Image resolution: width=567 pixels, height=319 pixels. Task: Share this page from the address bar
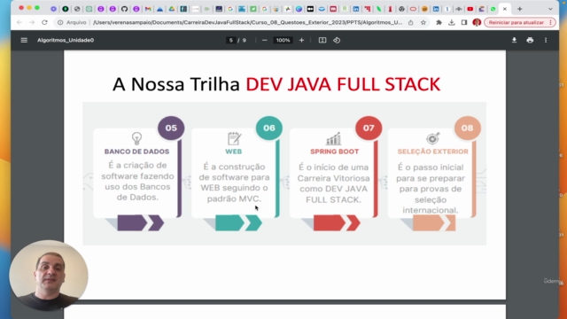tap(411, 22)
